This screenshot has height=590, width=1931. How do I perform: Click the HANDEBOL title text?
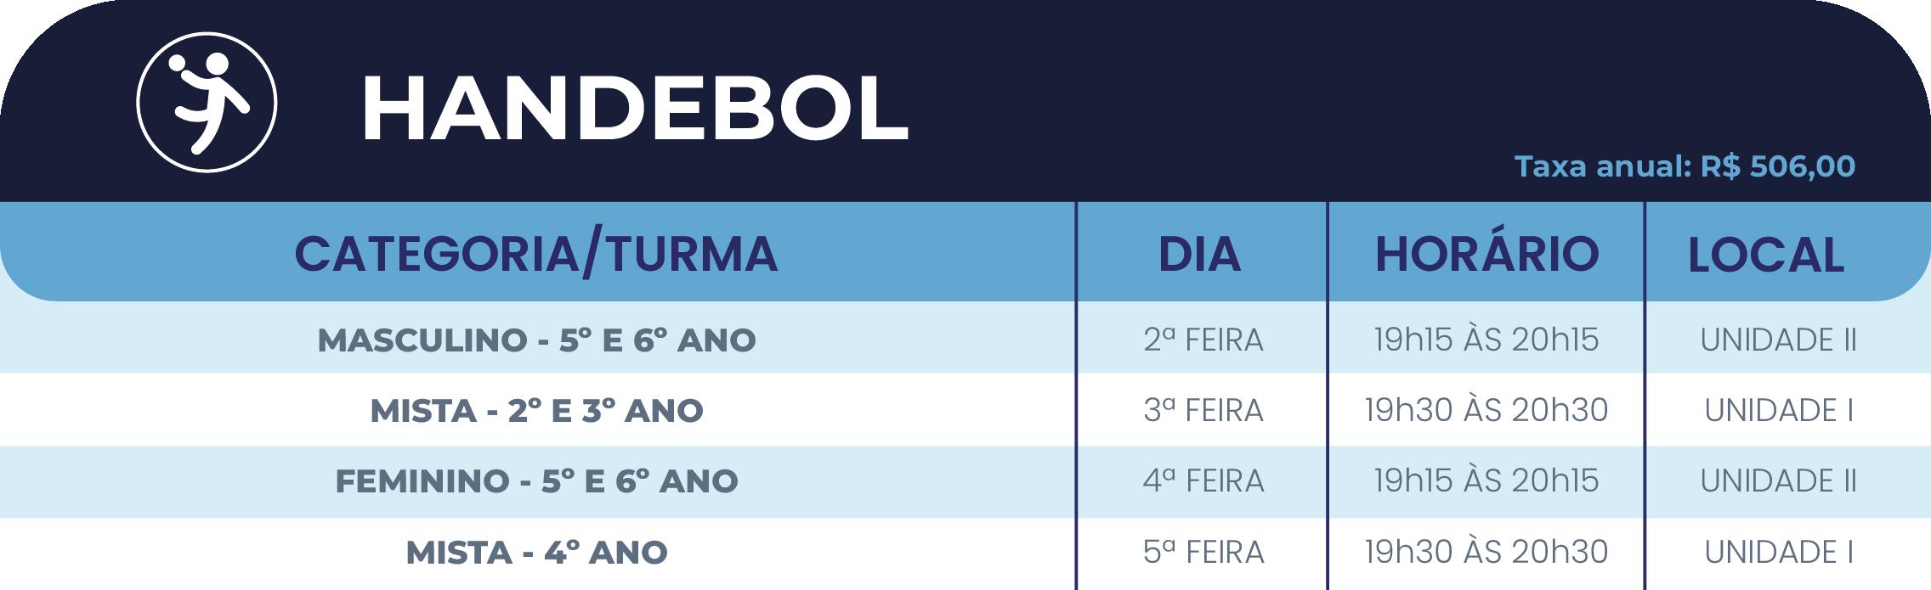pyautogui.click(x=635, y=108)
